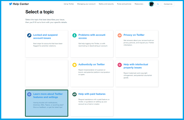Image resolution: width=184 pixels, height=120 pixels.
Task: Click the Contact Us button
Action: pyautogui.click(x=168, y=4)
